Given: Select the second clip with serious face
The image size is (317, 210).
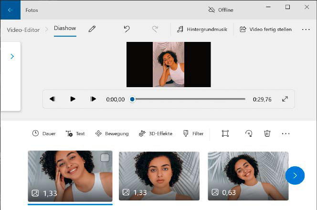Looking at the screenshot, I should point(159,176).
